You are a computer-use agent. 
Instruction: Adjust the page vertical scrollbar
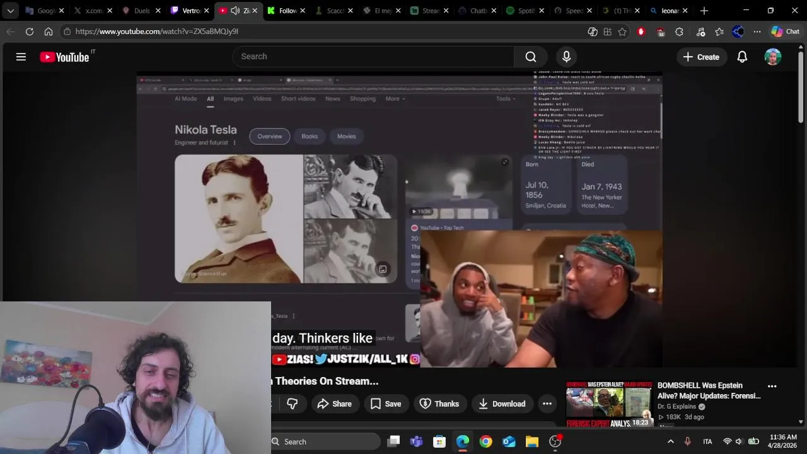(x=801, y=88)
